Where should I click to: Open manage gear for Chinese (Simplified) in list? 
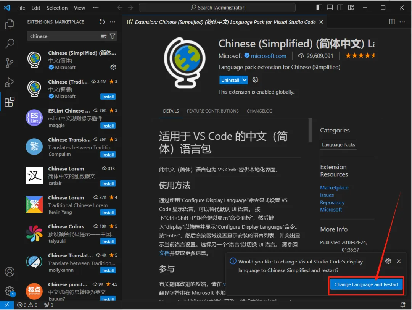(113, 67)
